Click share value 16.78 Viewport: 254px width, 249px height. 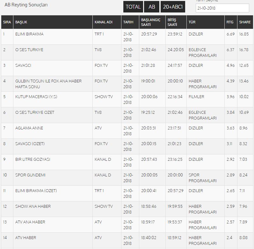coord(244,50)
